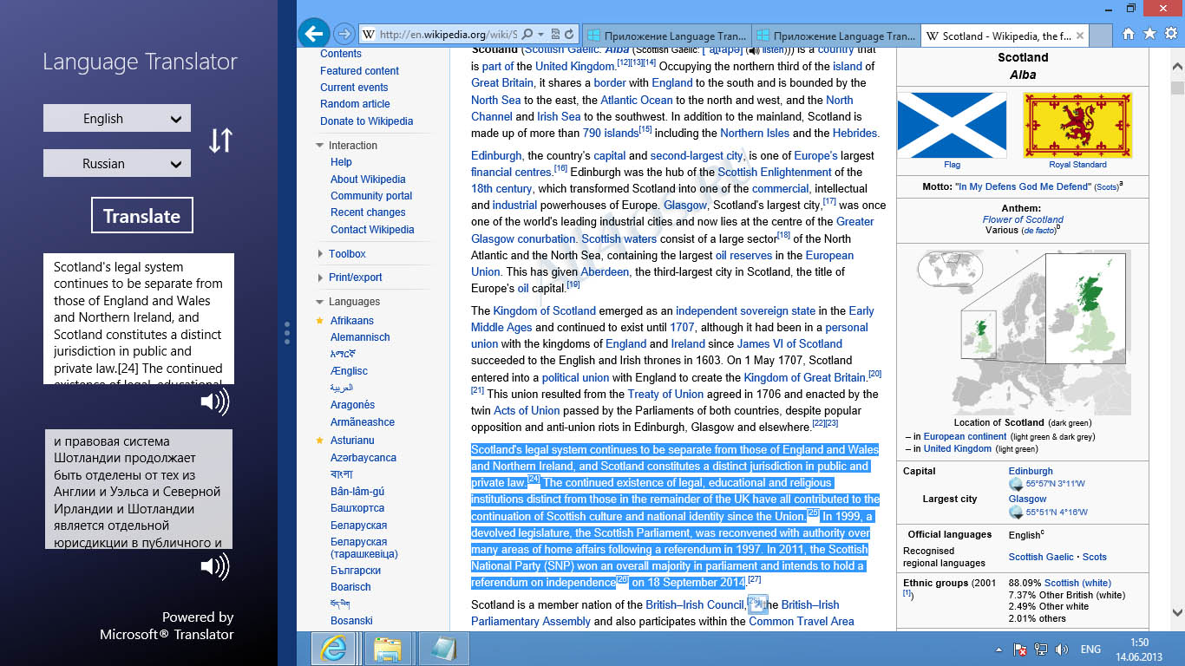Click the browser vertical scrollbar thumb
Screen dimensions: 1185x666
pos(1177,88)
